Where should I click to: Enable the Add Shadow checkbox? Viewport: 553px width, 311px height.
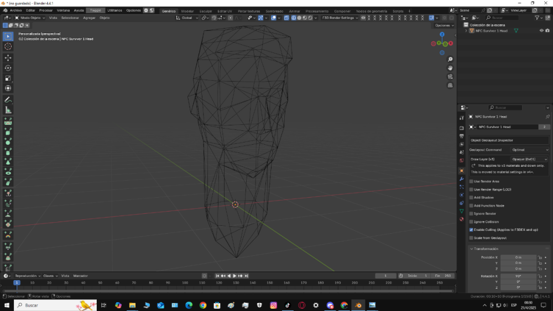(x=471, y=197)
